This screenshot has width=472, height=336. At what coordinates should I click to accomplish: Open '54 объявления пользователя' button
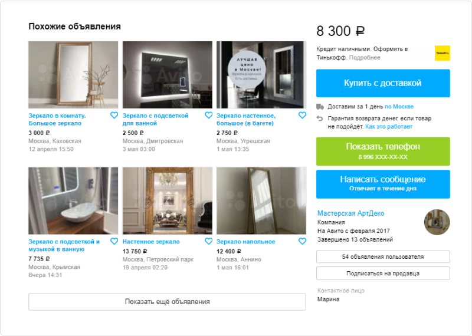click(x=383, y=256)
